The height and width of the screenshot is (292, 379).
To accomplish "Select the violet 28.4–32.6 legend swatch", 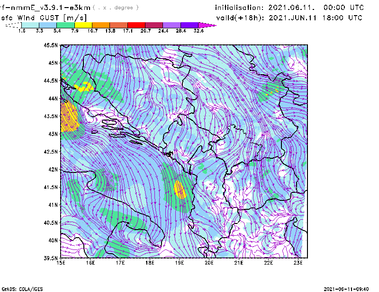I will [189, 25].
